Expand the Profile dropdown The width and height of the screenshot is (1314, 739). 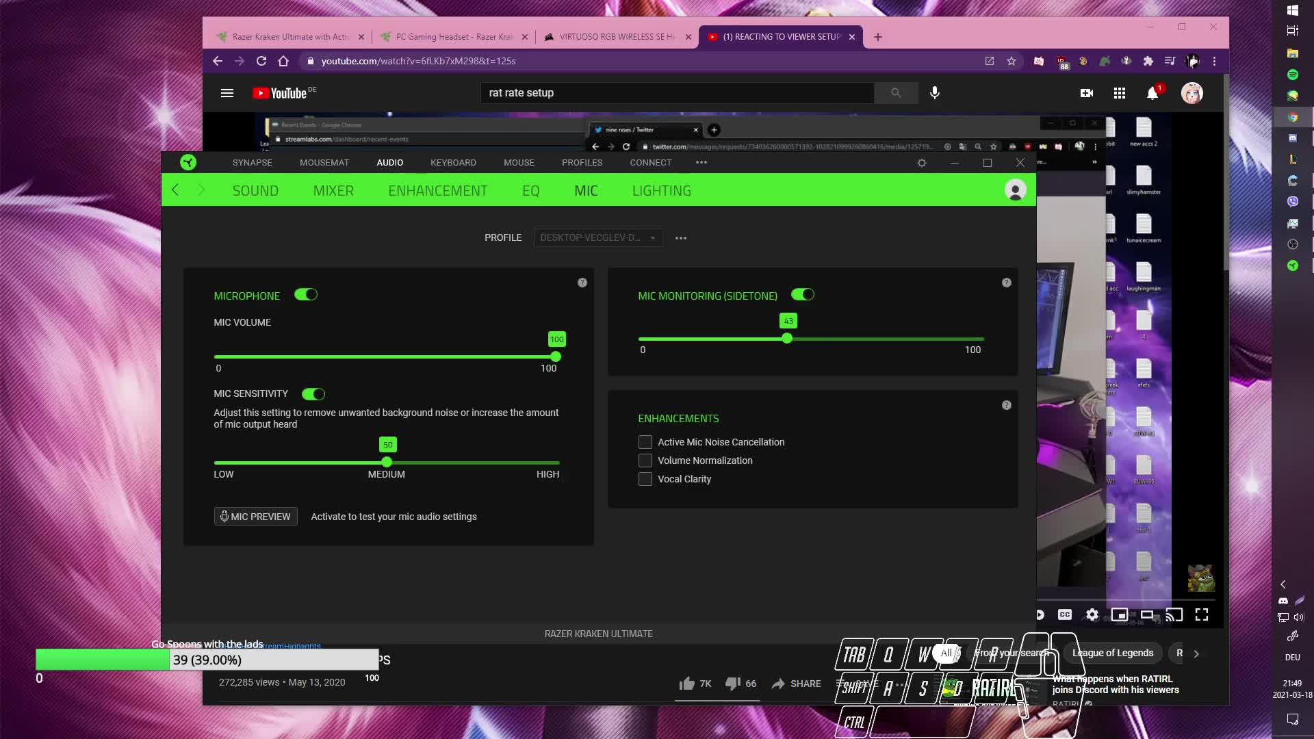tap(599, 237)
